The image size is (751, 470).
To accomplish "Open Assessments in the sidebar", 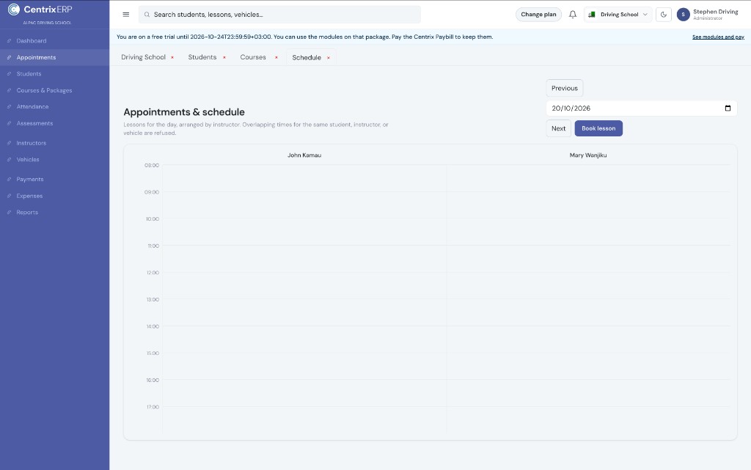I will pos(54,123).
